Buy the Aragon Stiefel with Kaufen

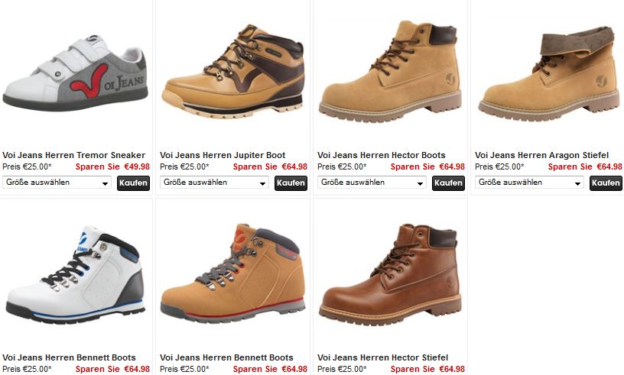[606, 183]
